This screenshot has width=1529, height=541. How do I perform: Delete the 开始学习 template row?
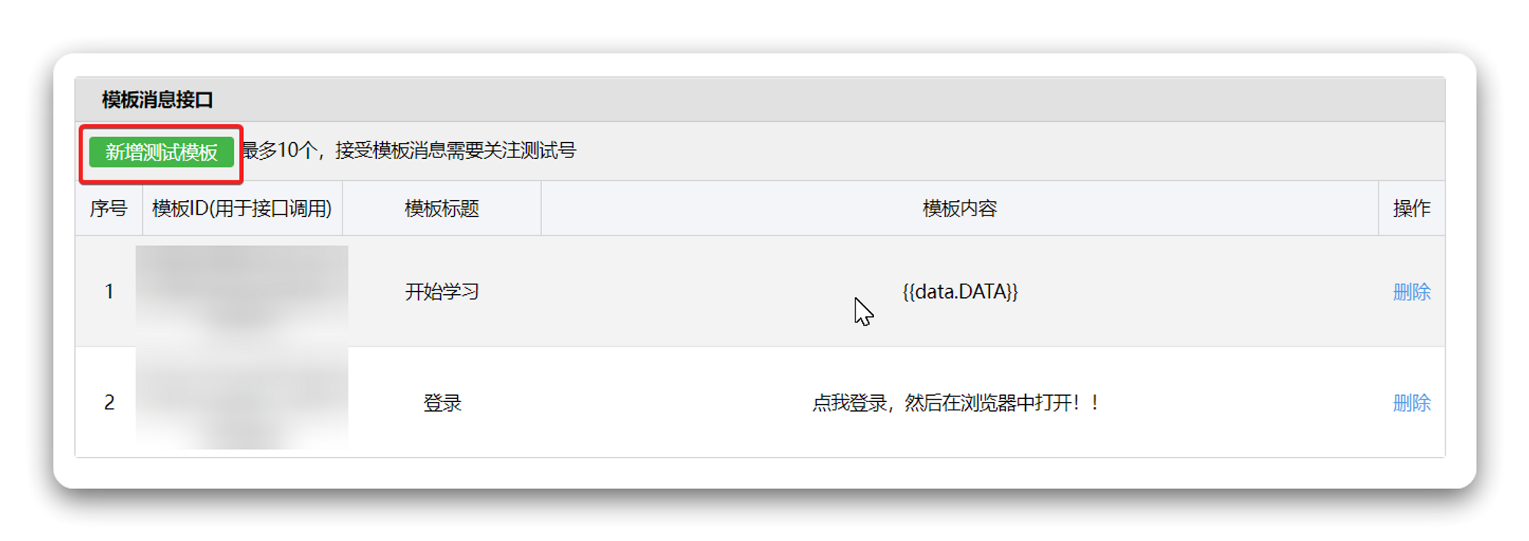coord(1411,292)
